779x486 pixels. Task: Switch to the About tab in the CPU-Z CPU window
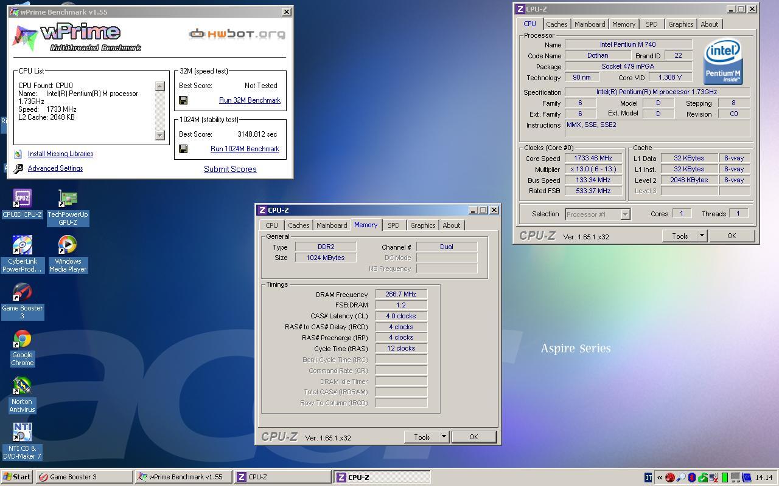tap(710, 24)
